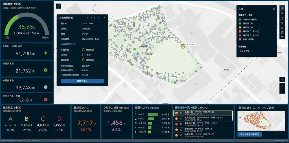Click the orange 確認済(C 要対応) legend swatch
The image size is (289, 143).
pos(240,31)
